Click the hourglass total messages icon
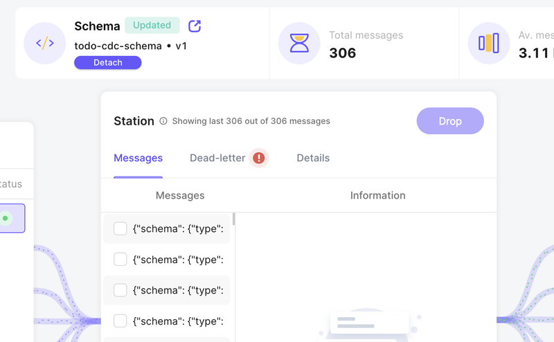Viewport: 554px width, 342px height. 299,43
